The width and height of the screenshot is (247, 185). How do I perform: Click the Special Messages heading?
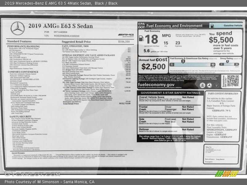coord(18,153)
